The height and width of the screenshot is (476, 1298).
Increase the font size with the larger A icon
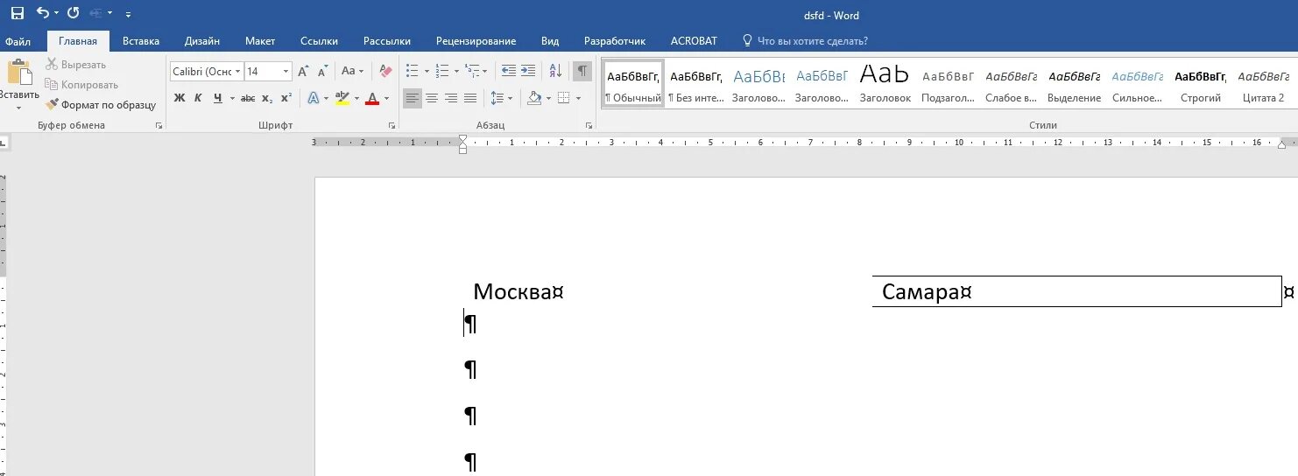[303, 72]
